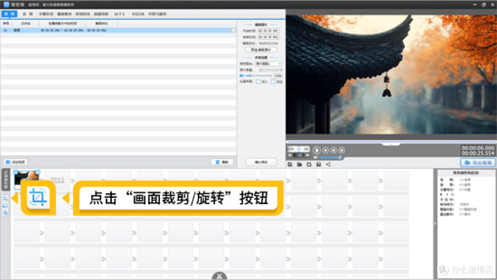Switch to the 音频 tab
Image resolution: width=497 pixels, height=280 pixels.
pos(28,14)
